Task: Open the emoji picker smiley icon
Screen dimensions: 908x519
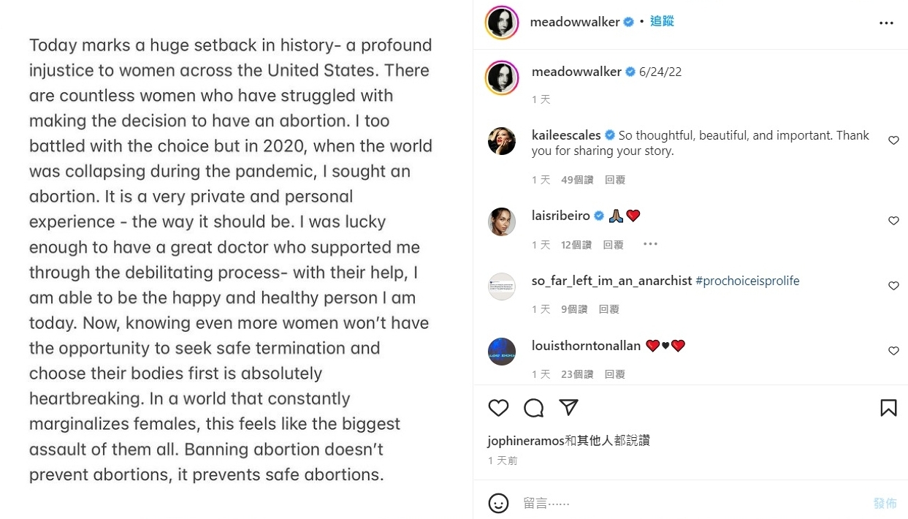Action: pos(498,503)
